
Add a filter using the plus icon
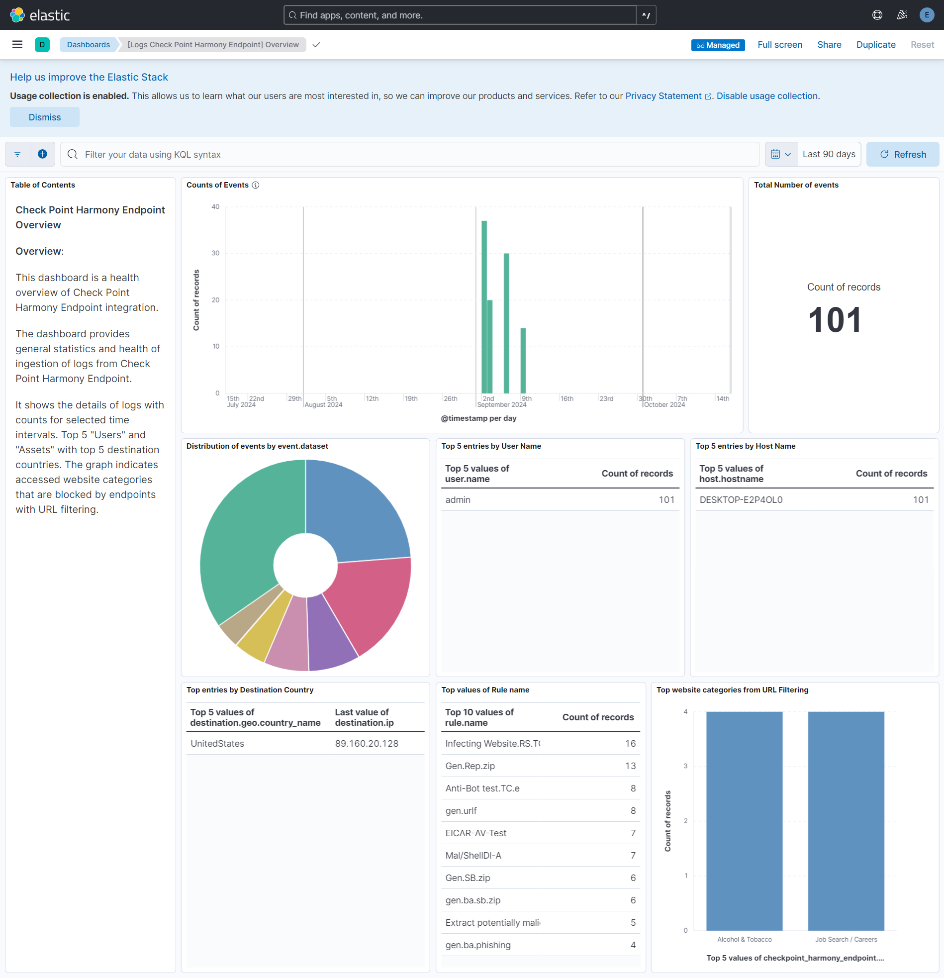(42, 154)
